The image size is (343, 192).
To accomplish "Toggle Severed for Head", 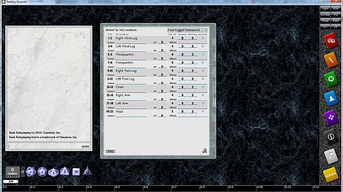I will click(203, 111).
